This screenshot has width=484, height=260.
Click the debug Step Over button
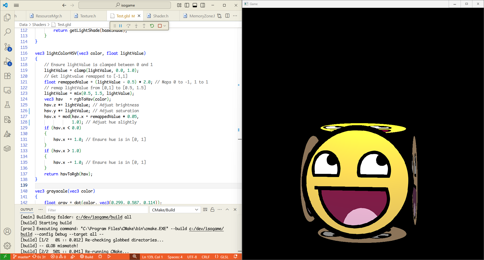[128, 26]
